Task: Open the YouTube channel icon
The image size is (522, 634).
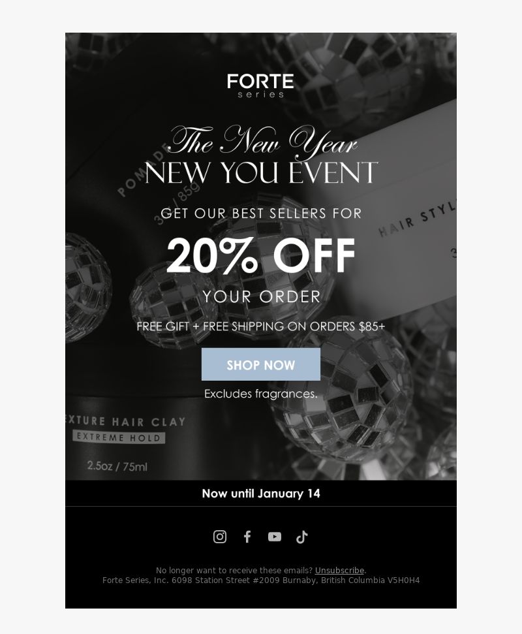Action: (275, 537)
